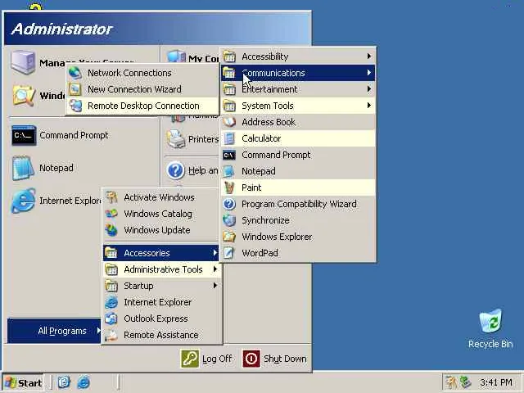Open Remote Desktop Connection
Viewport: 524px width, 393px height.
tap(142, 106)
